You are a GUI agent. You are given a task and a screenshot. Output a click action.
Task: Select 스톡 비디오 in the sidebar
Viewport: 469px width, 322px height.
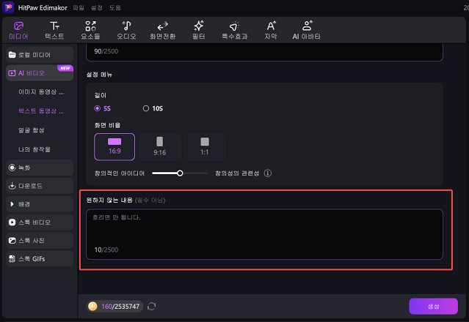pos(40,222)
